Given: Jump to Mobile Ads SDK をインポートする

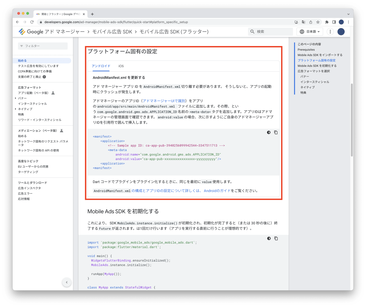Looking at the screenshot, I should pyautogui.click(x=320, y=55).
